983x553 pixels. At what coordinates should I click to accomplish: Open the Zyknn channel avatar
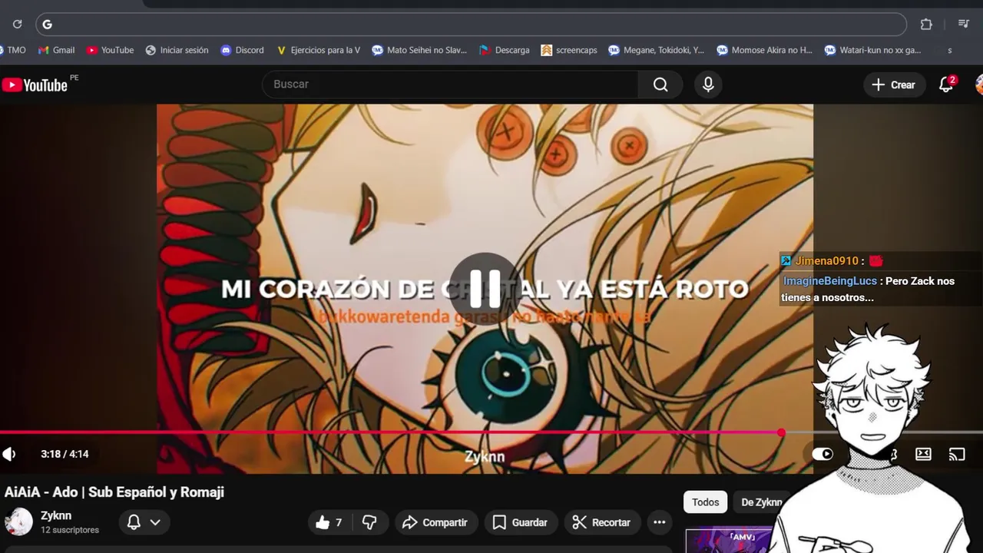pyautogui.click(x=18, y=522)
